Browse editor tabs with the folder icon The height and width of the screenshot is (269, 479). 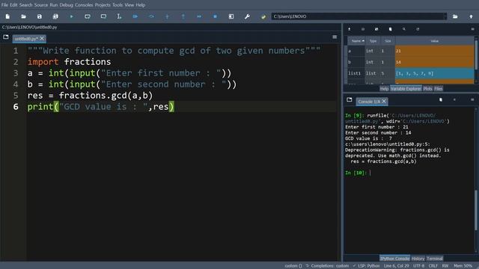point(6,37)
